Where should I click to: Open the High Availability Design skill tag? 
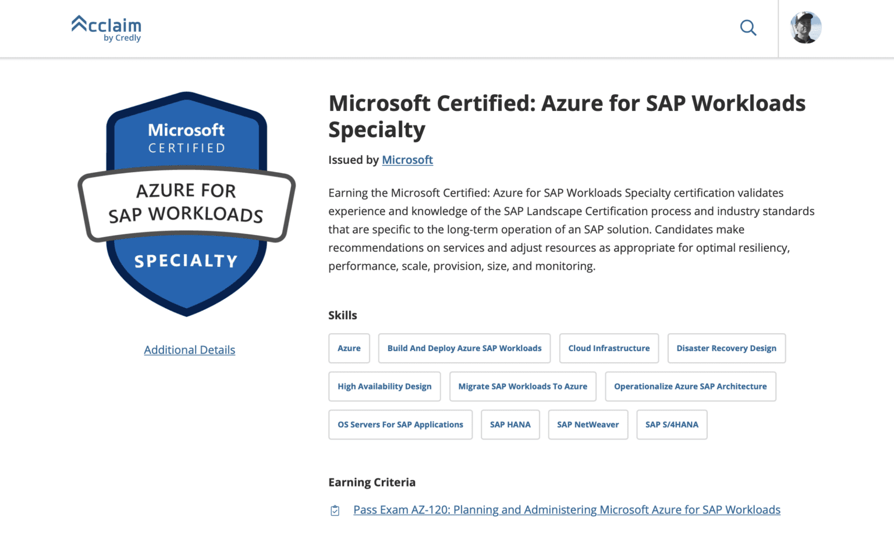tap(384, 387)
